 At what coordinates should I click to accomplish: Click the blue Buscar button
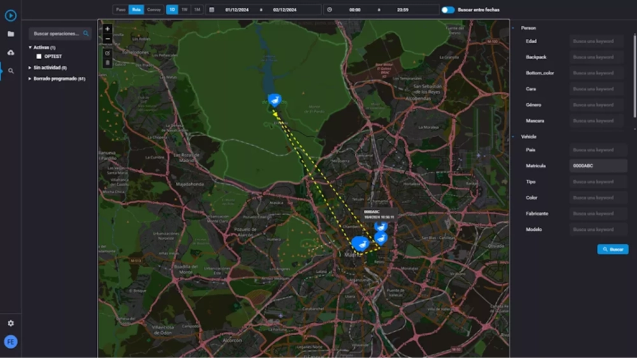(x=613, y=249)
